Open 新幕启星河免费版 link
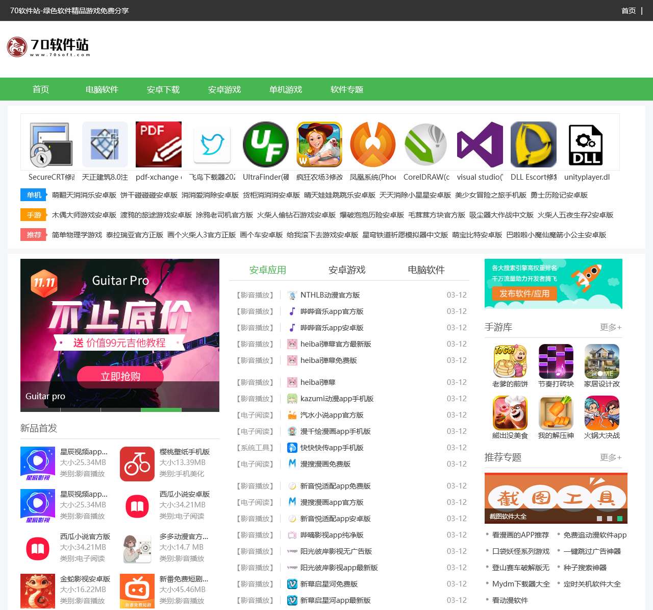The image size is (653, 610). coord(329,584)
